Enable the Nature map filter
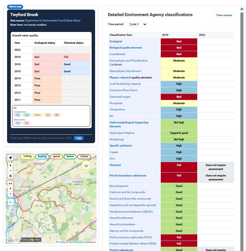The image size is (246, 251). coord(70,156)
